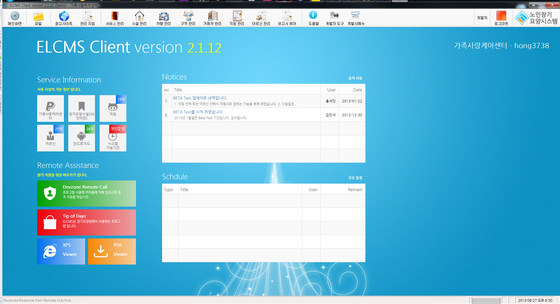This screenshot has width=560, height=304.
Task: Open 개발사메뉴 devzone icon
Action: tap(356, 18)
